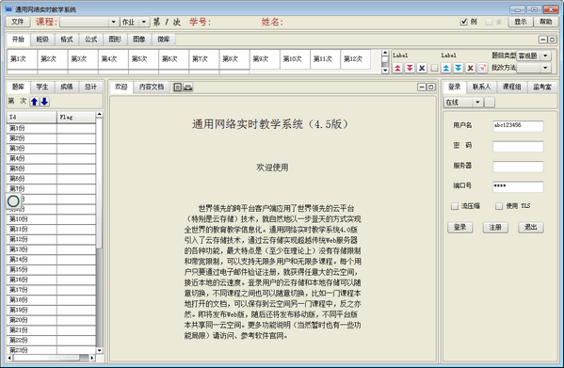Click the red double-up arrow icon
The height and width of the screenshot is (368, 564).
[397, 68]
